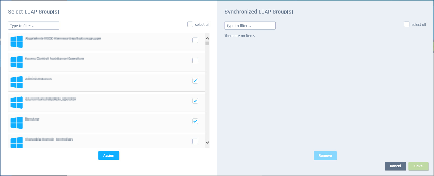The height and width of the screenshot is (176, 434).
Task: Click the Windows icon of the third group row
Action: coord(17,82)
